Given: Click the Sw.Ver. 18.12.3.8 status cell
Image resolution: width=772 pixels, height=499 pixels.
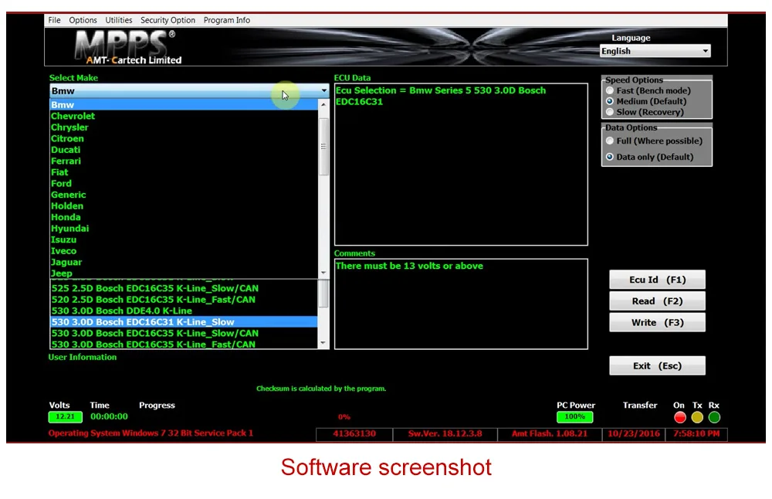Looking at the screenshot, I should pyautogui.click(x=445, y=434).
